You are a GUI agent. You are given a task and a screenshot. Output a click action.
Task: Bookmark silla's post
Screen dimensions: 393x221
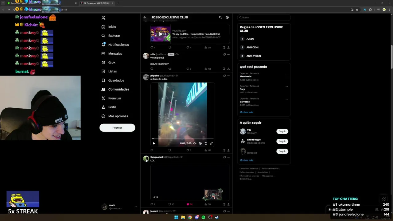pyautogui.click(x=224, y=69)
